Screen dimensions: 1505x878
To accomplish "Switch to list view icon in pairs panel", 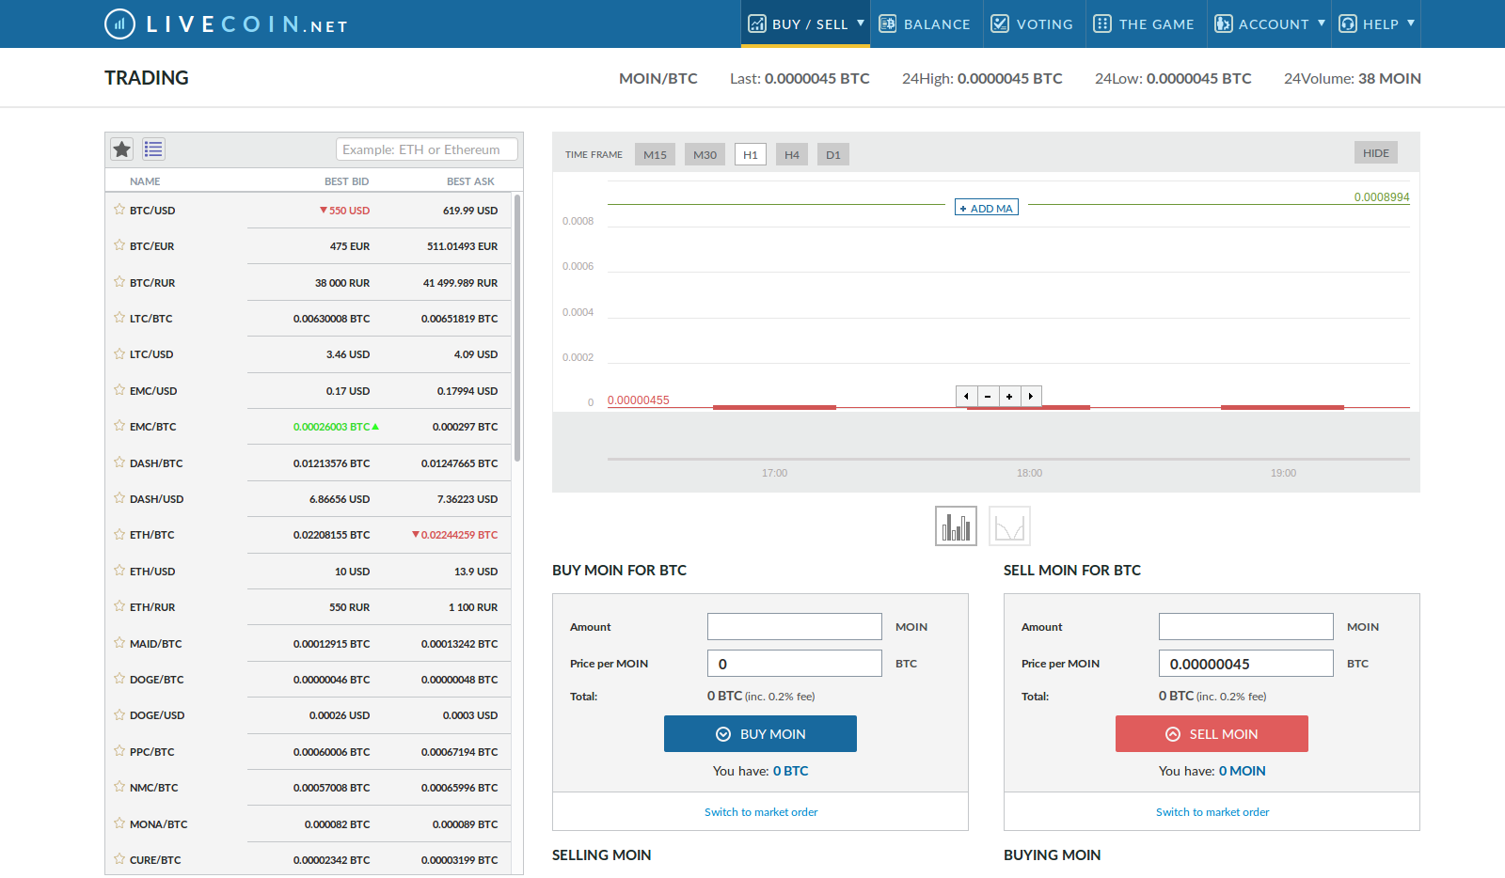I will (154, 149).
